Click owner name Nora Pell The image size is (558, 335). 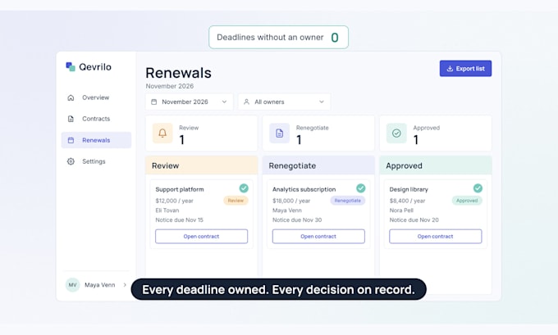pyautogui.click(x=401, y=211)
